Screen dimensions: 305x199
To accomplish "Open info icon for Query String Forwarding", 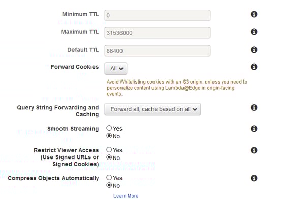I will [x=254, y=107].
